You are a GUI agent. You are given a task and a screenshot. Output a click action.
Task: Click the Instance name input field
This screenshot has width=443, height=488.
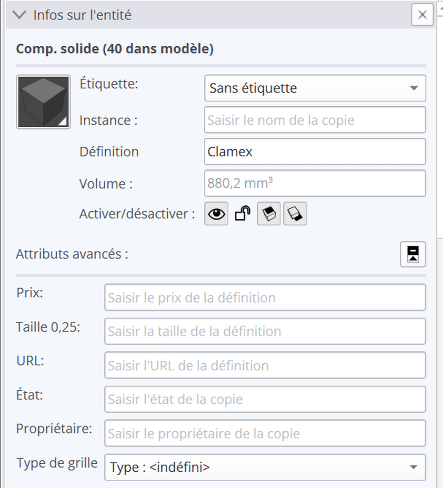coord(315,120)
